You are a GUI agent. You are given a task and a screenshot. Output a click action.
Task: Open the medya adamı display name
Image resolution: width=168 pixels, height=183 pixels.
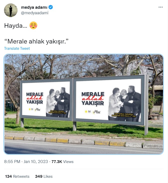click(x=34, y=7)
